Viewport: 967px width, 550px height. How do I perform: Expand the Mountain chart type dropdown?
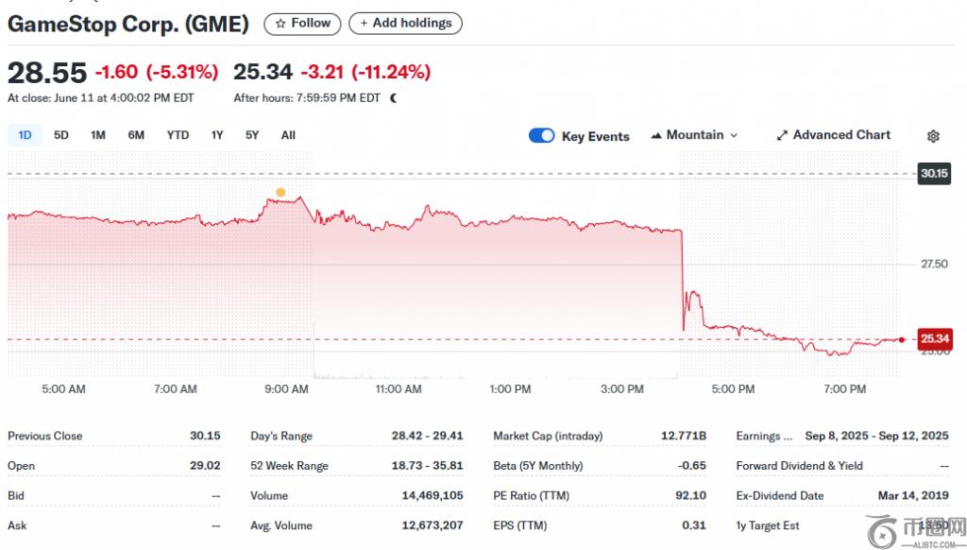tap(734, 136)
